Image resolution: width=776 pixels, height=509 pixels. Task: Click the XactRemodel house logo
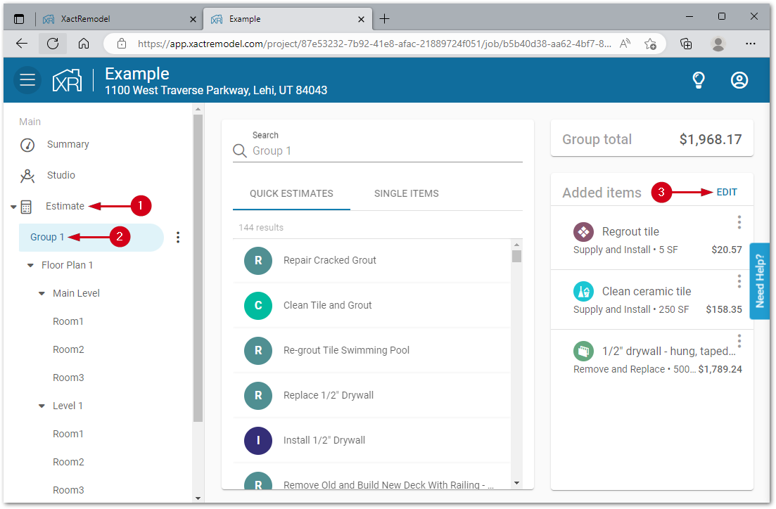(68, 80)
